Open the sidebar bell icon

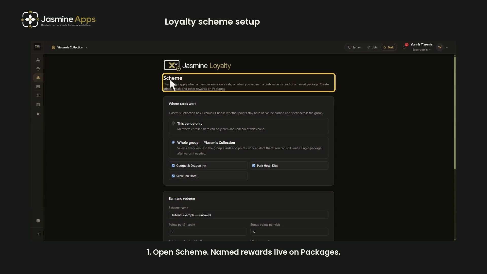[38, 96]
